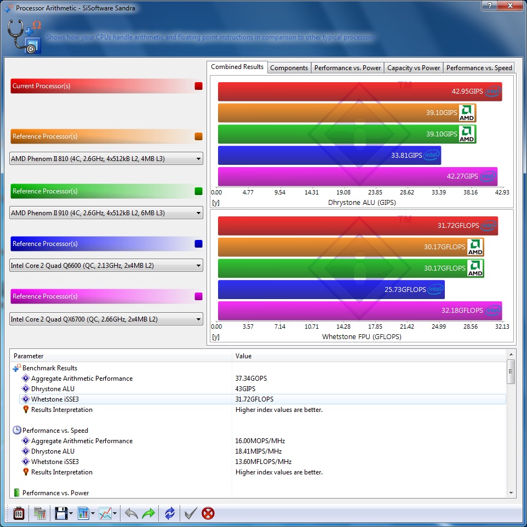Click the magenta 32.18GFLOPS Whetstone bar
The image size is (527, 527).
(x=360, y=311)
